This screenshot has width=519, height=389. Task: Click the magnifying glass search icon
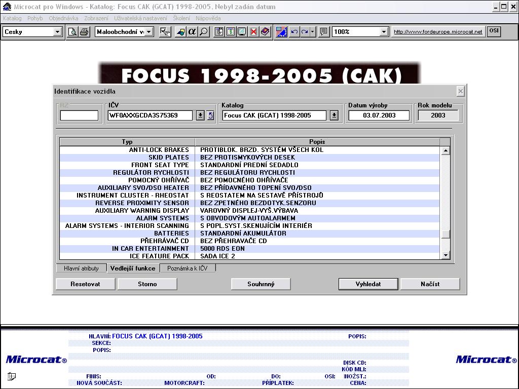[x=204, y=32]
